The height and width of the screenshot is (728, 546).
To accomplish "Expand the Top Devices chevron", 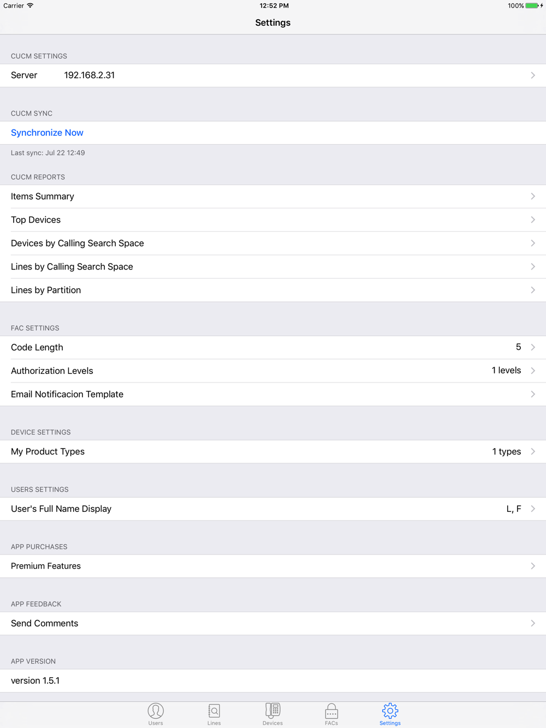I will click(x=533, y=220).
